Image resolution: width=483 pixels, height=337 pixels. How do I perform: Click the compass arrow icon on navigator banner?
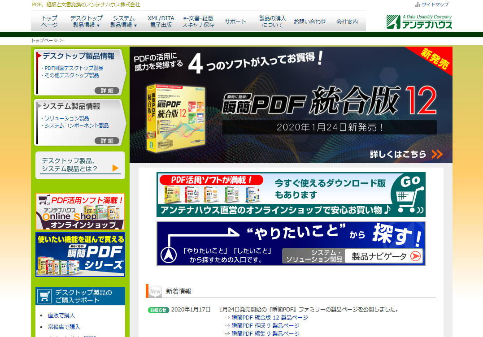click(x=169, y=255)
